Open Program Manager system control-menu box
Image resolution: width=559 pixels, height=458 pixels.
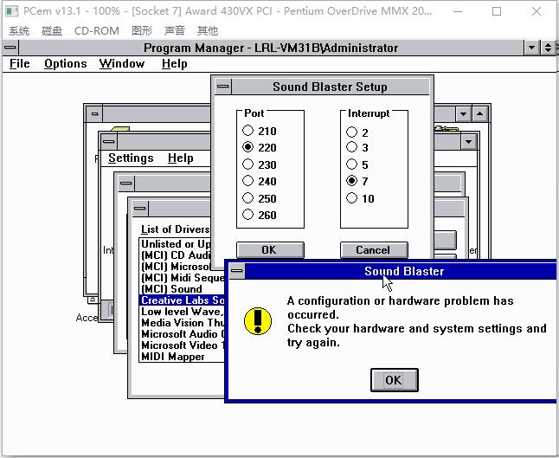tap(10, 48)
